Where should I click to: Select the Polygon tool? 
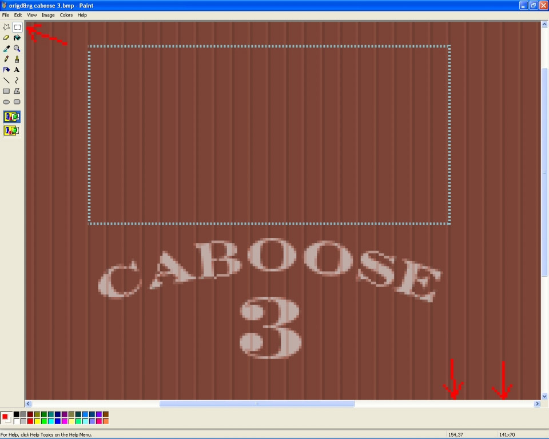click(x=17, y=91)
